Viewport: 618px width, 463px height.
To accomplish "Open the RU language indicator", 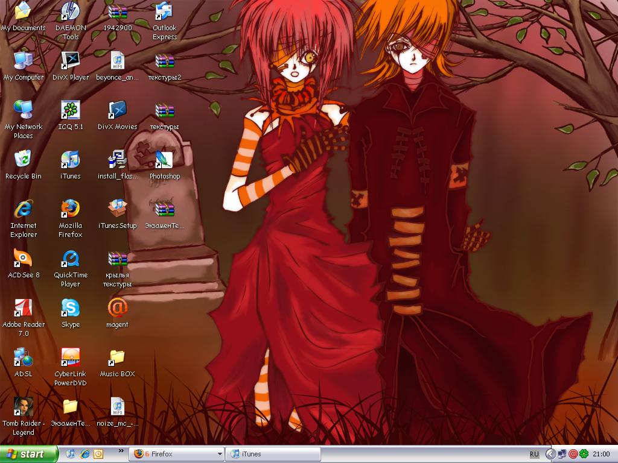I will (534, 454).
